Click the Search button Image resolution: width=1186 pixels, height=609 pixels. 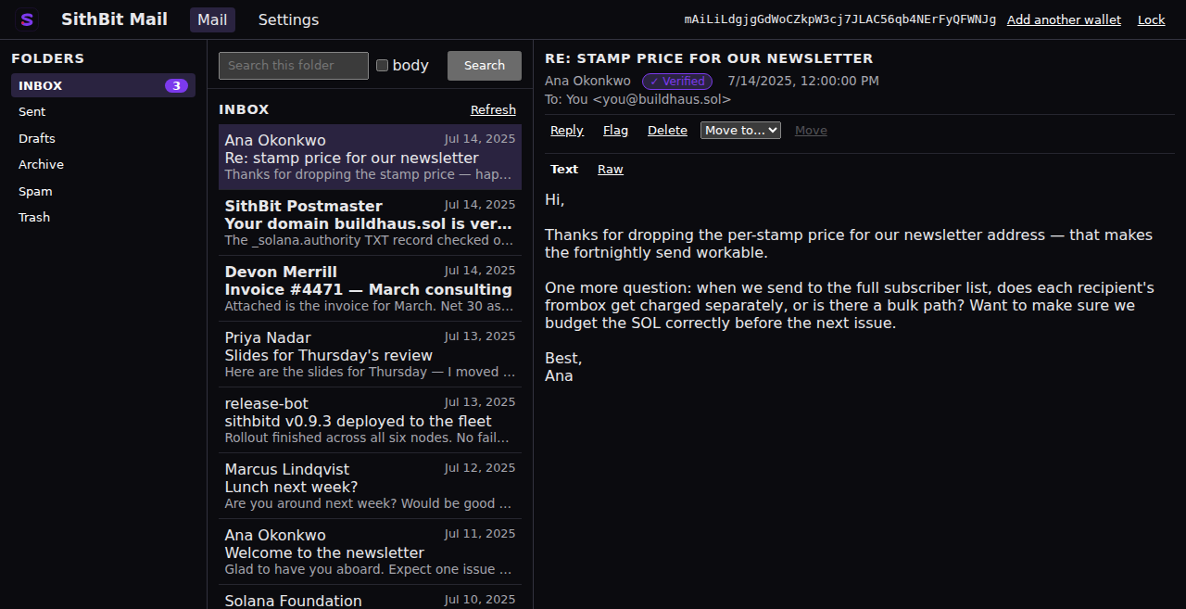coord(485,65)
